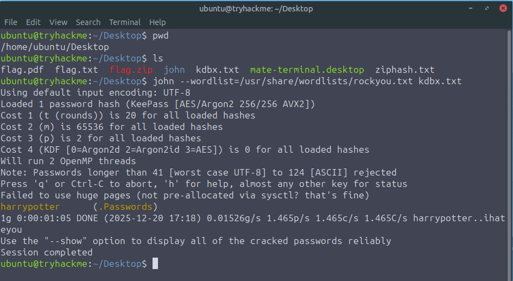This screenshot has height=281, width=513.
Task: Click the yellow cracked password harrypotter
Action: point(30,207)
